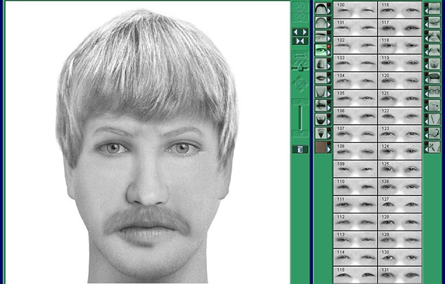
Task: Pick the brown skin tone swatch
Action: 321,147
